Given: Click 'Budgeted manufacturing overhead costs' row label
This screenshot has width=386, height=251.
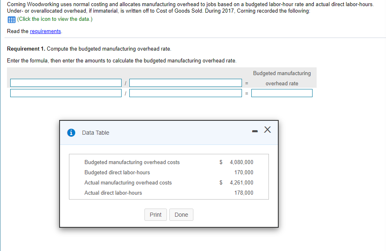Looking at the screenshot, I should pyautogui.click(x=132, y=162).
